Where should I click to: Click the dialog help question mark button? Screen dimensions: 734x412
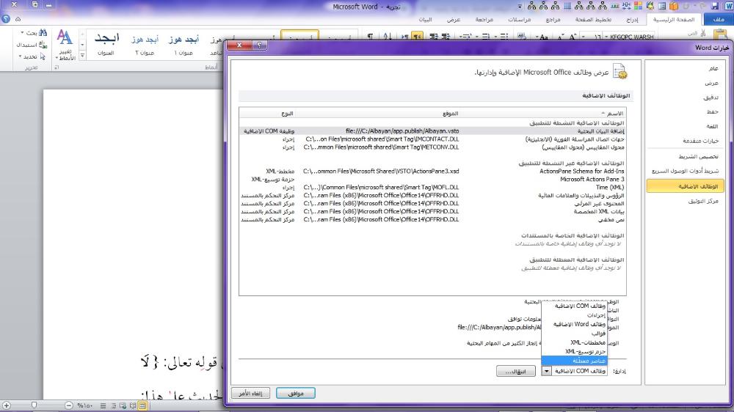tap(259, 45)
